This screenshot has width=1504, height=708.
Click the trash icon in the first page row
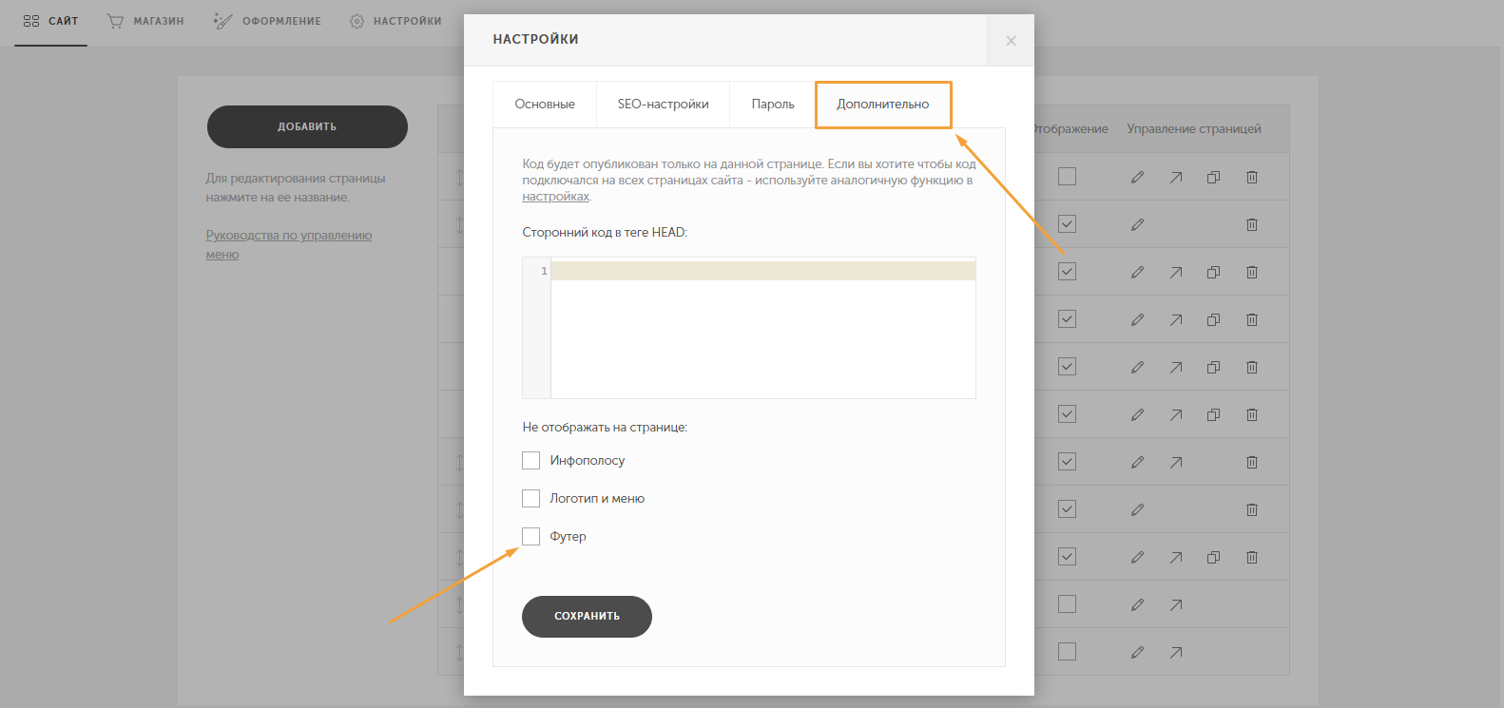point(1251,177)
